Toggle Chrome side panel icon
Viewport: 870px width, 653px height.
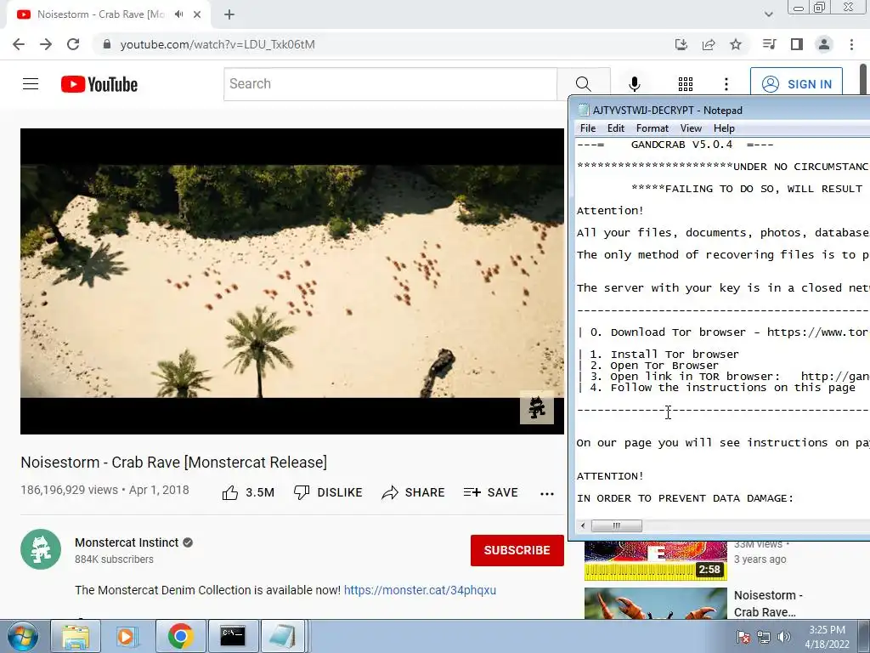[797, 44]
